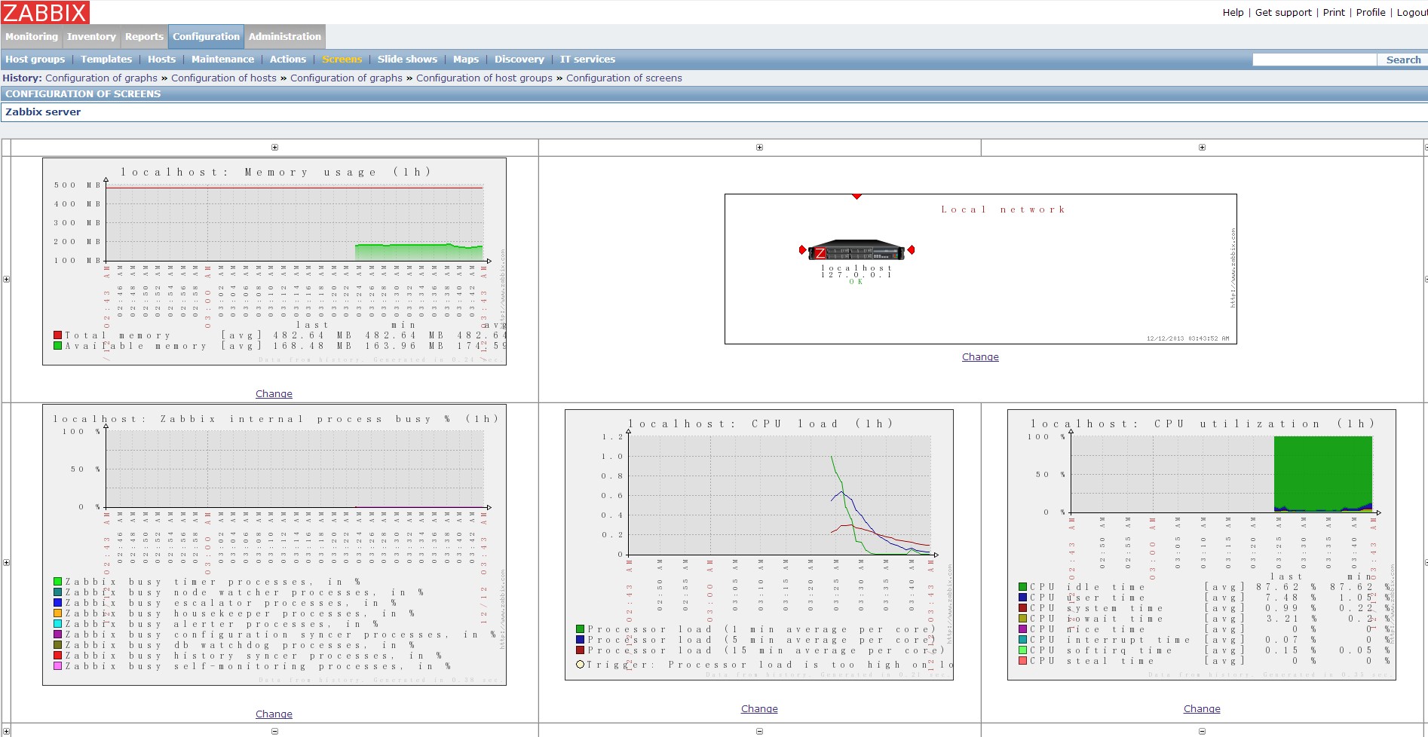
Task: Open the Administration menu
Action: coord(285,36)
